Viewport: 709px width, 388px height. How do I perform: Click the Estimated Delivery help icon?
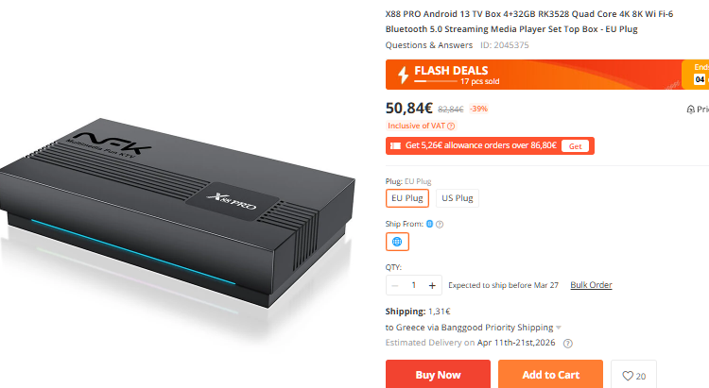pyautogui.click(x=567, y=344)
